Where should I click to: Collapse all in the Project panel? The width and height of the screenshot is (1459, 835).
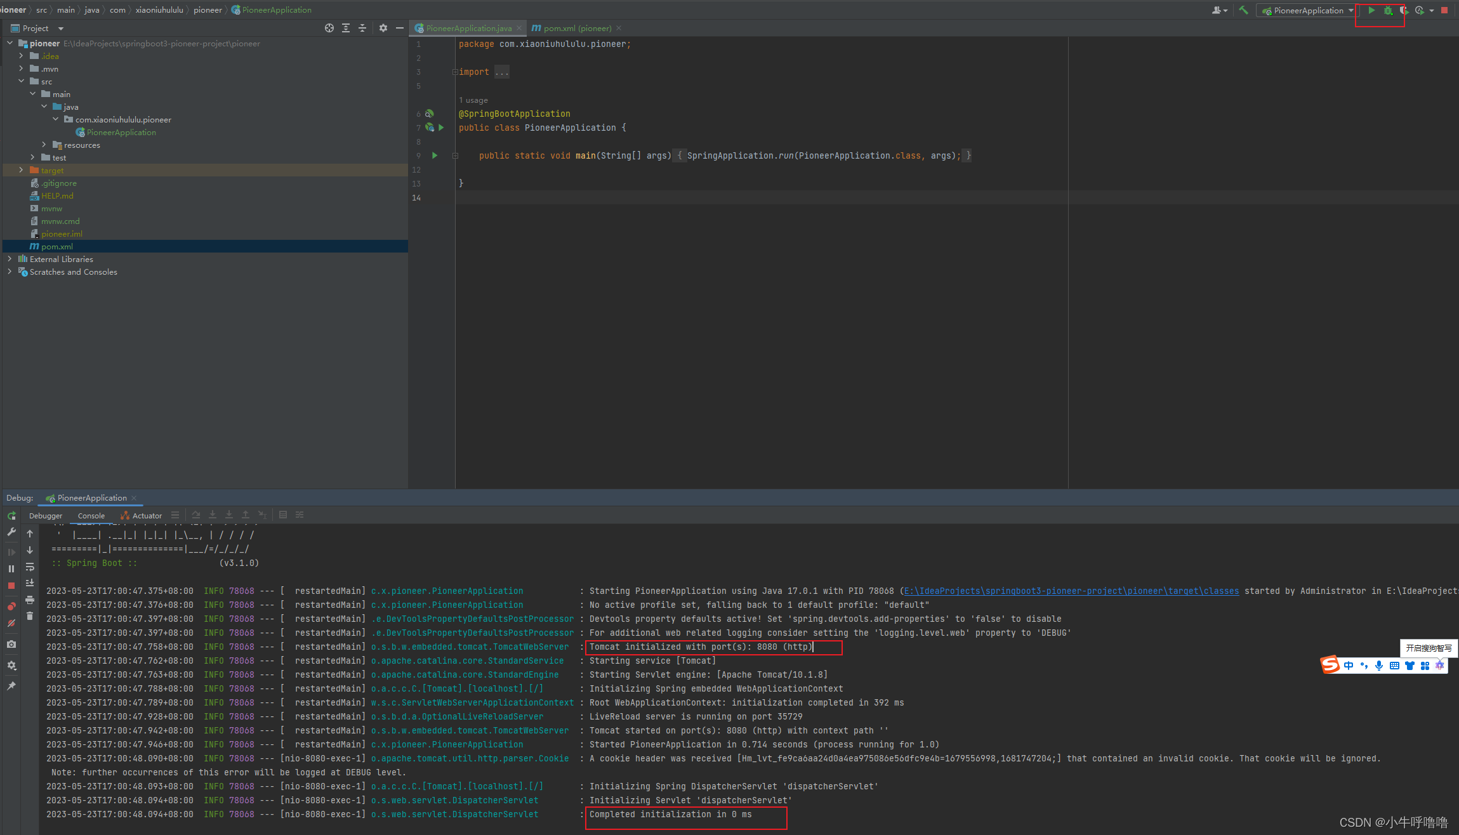point(362,28)
